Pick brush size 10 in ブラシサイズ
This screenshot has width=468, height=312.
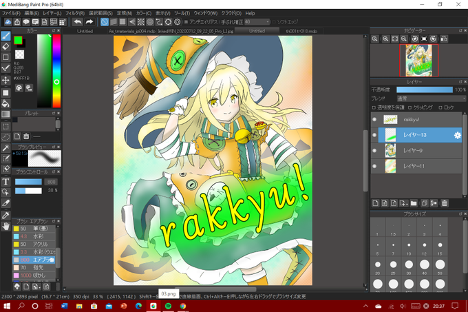click(x=409, y=245)
